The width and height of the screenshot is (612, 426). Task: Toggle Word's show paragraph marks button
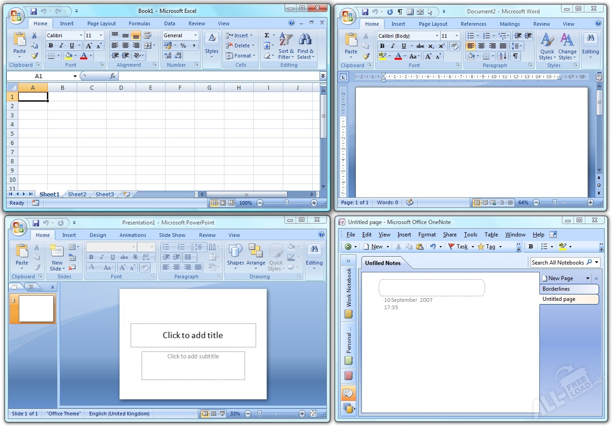pyautogui.click(x=515, y=56)
